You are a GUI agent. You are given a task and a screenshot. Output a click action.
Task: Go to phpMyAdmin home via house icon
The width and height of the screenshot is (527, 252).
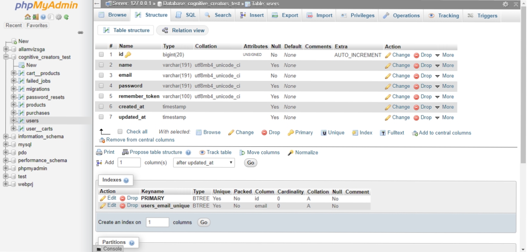pos(28,17)
